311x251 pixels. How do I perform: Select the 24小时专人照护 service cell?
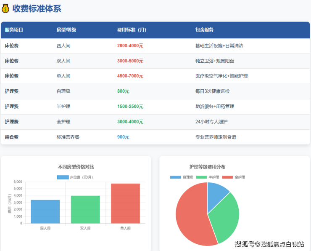point(212,122)
